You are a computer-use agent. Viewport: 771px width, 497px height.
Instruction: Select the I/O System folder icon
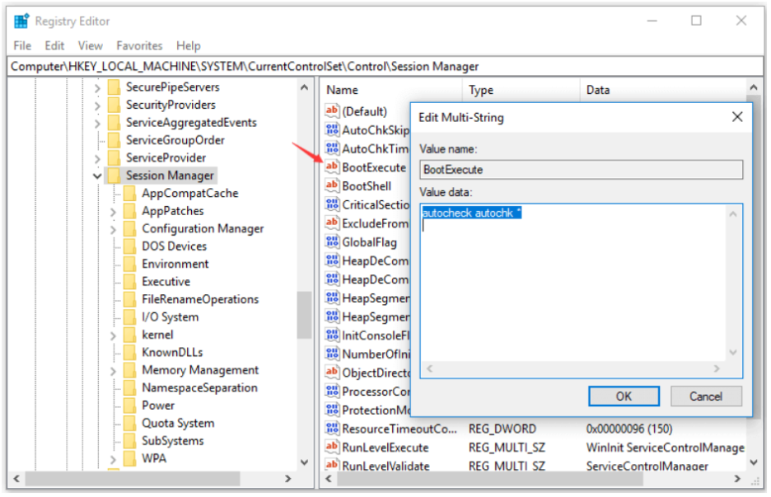point(130,317)
